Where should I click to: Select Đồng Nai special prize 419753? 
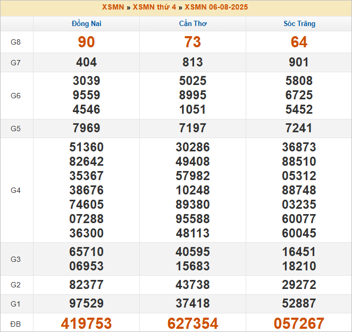click(87, 324)
